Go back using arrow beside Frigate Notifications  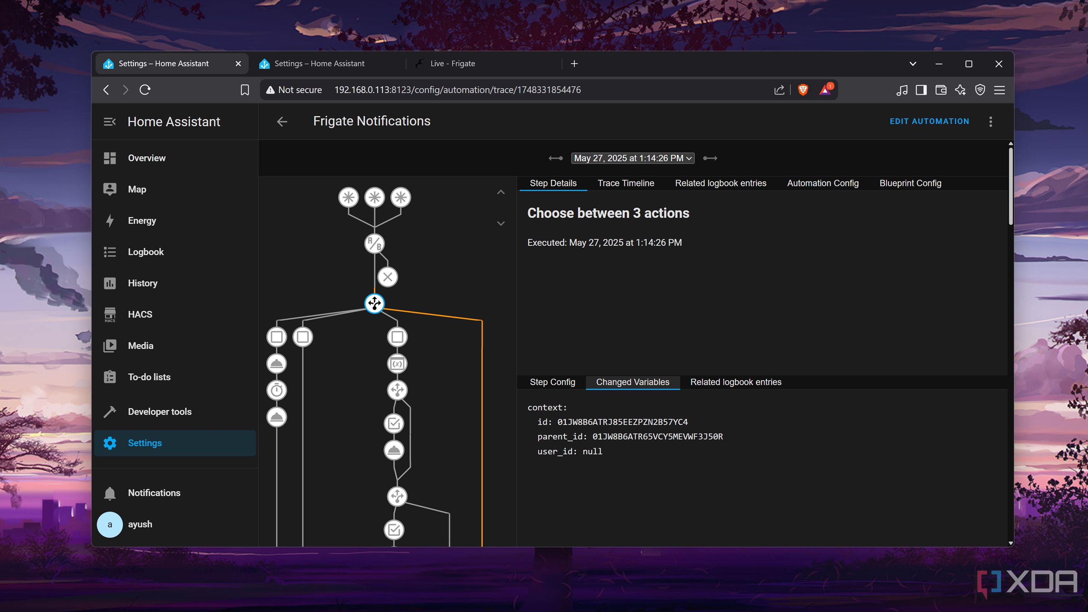[x=282, y=122]
